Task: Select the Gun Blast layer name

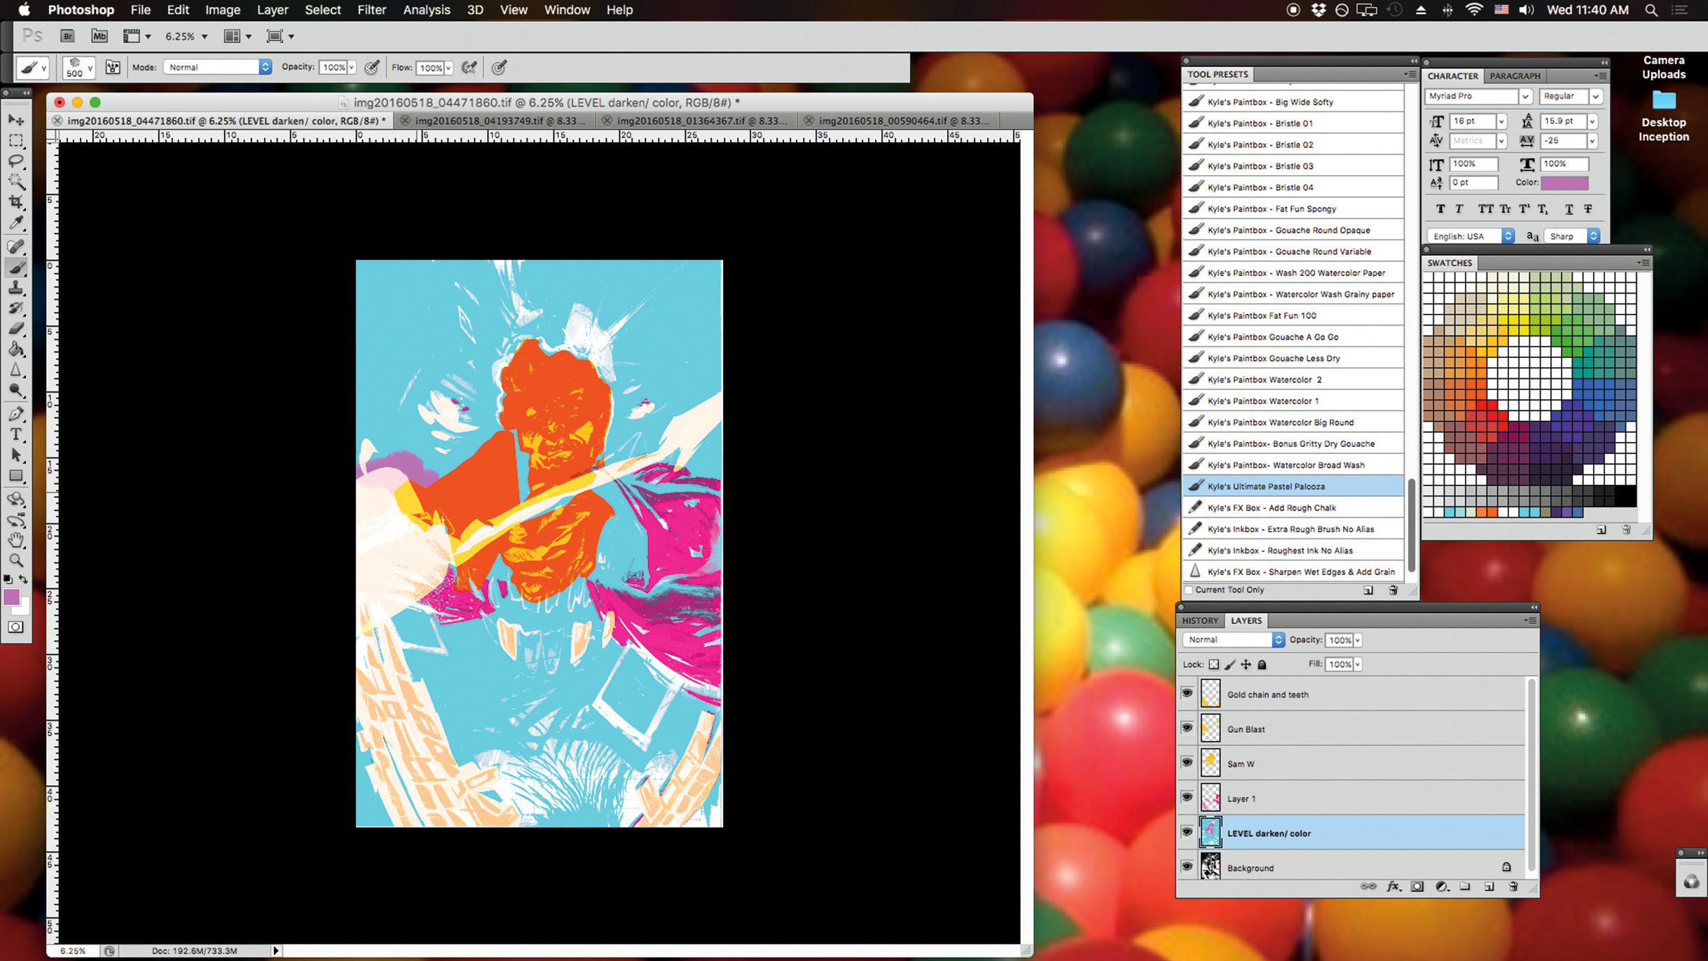Action: pos(1246,729)
